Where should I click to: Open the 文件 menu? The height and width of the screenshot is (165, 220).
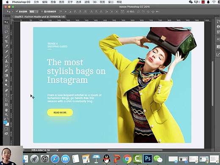pyautogui.click(x=36, y=2)
